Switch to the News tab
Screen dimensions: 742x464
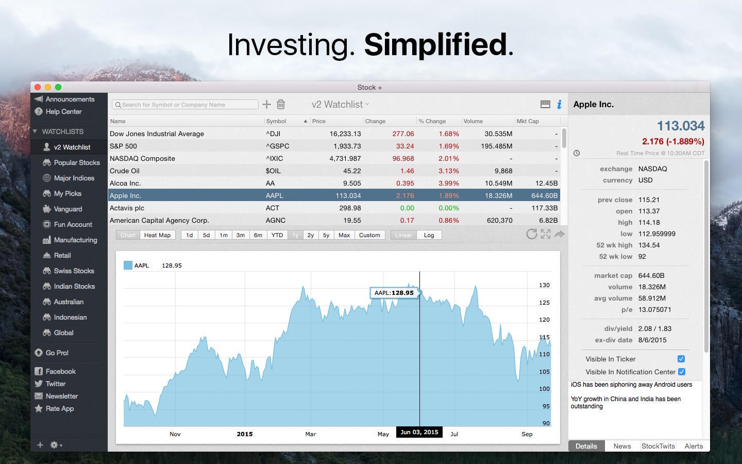622,446
